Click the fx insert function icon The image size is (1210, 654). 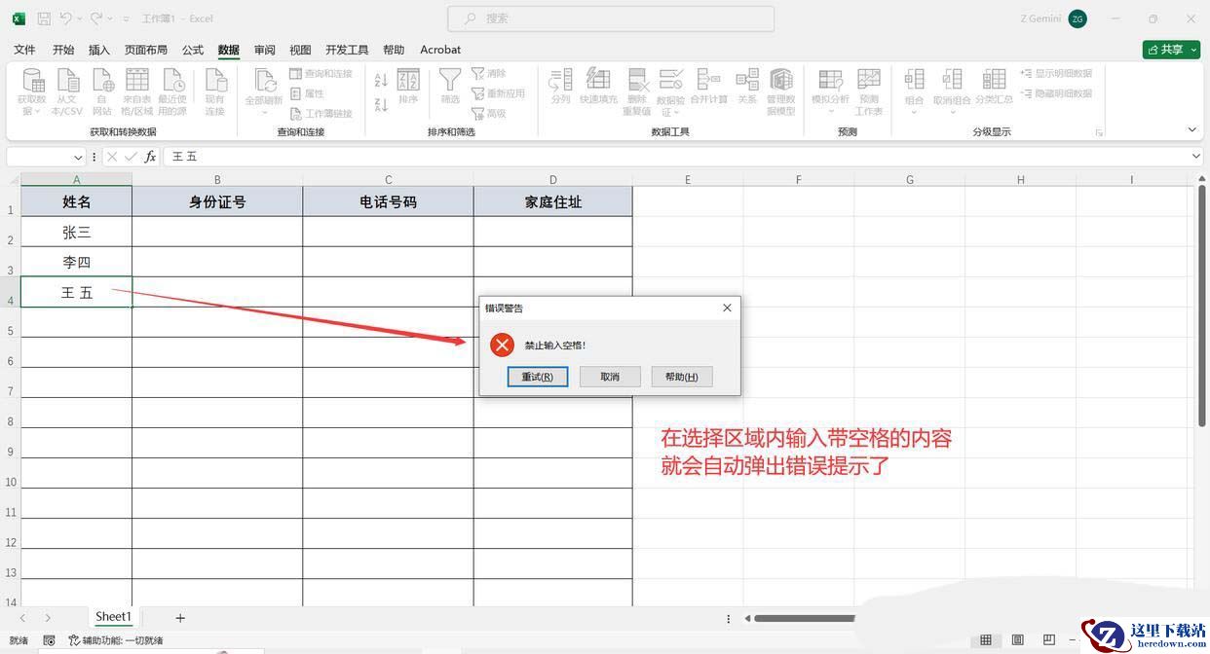coord(150,157)
